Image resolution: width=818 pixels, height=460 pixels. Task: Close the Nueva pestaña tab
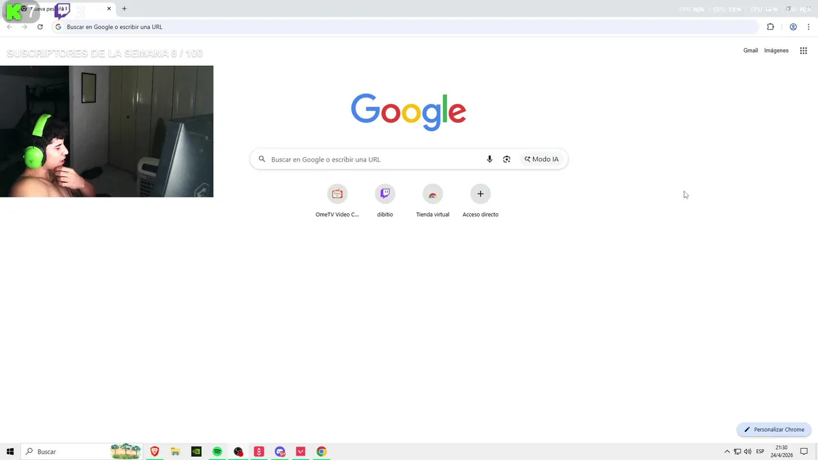click(x=109, y=9)
